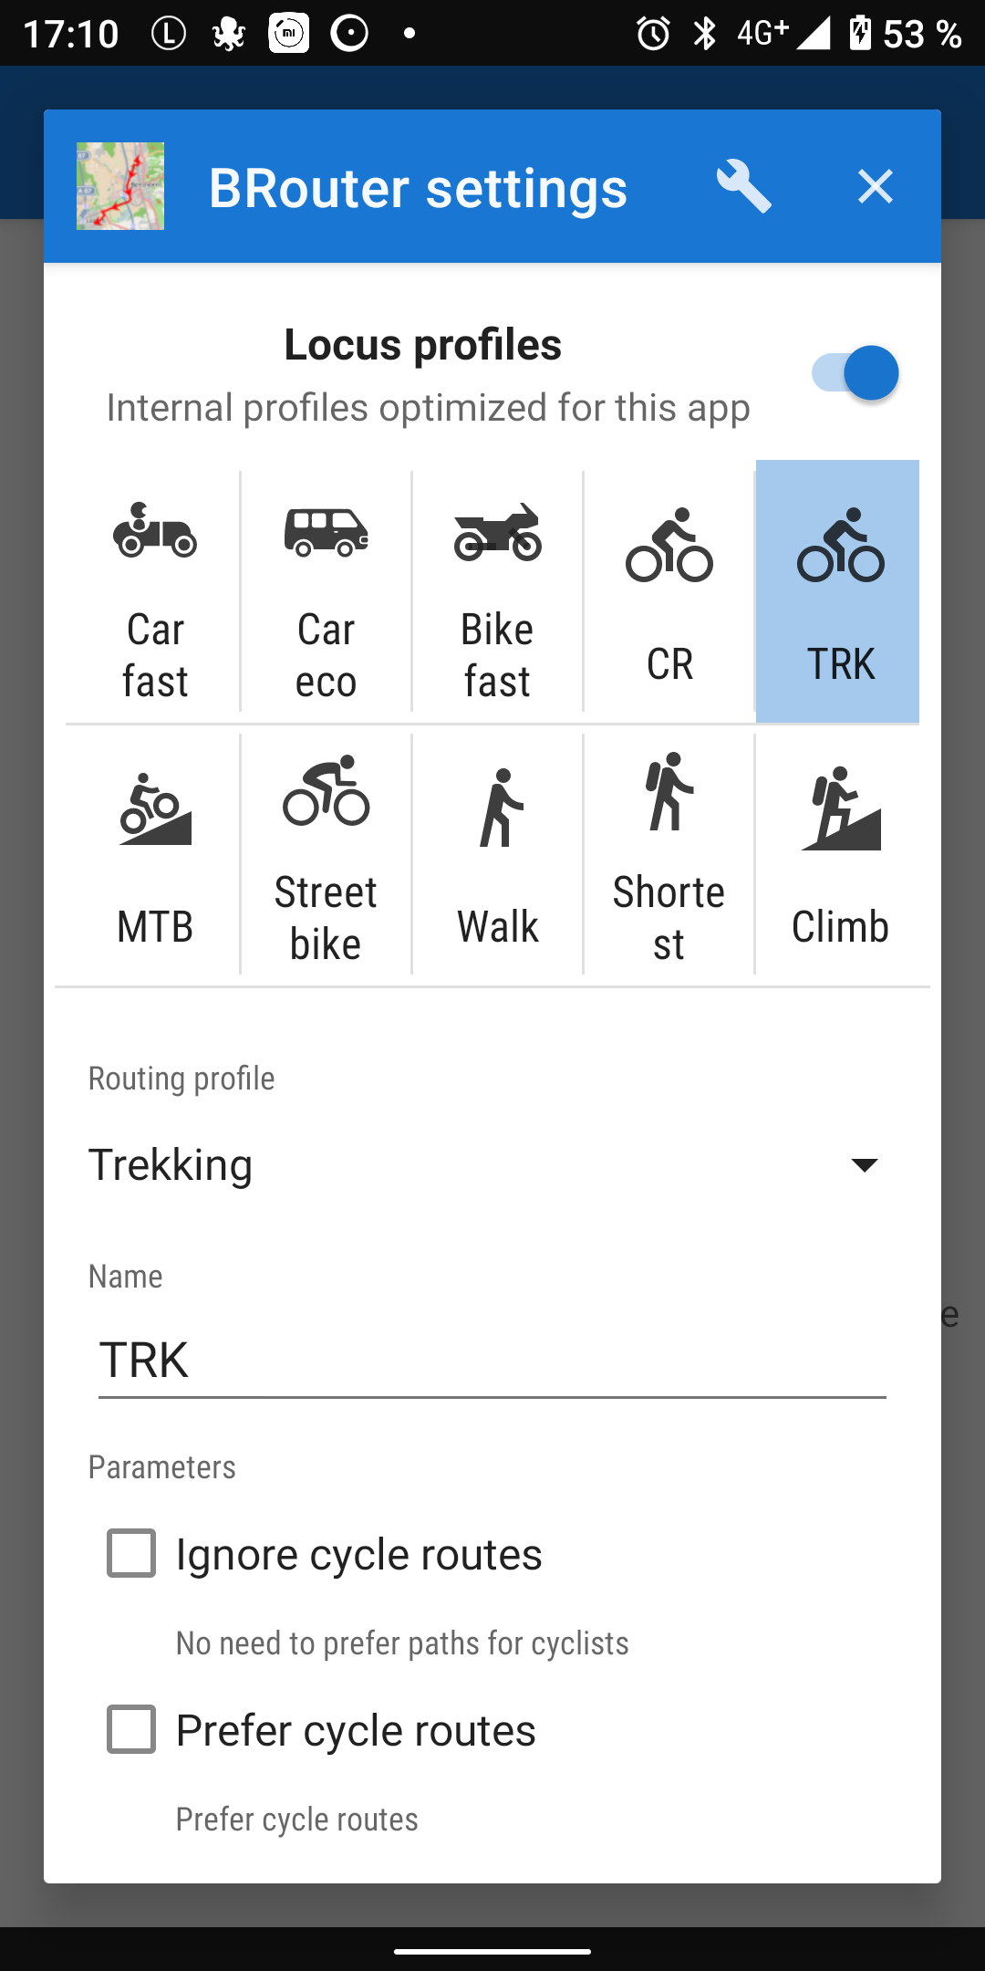Select the Shortest hiking profile
Image resolution: width=985 pixels, height=1971 pixels.
pos(669,791)
